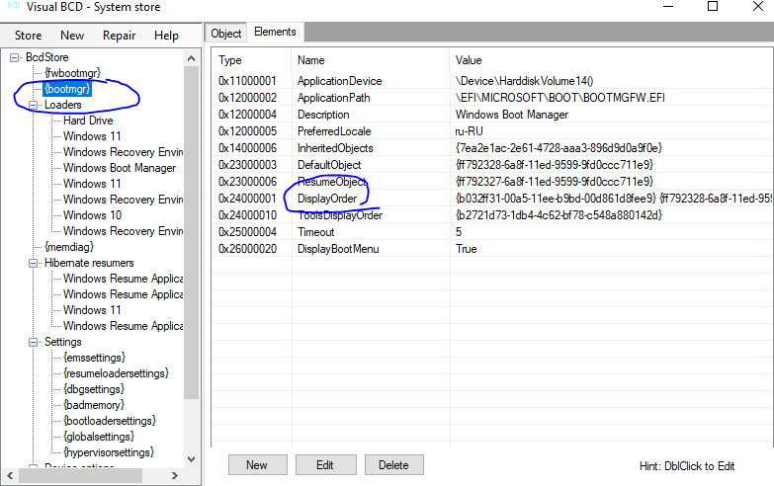Screen dimensions: 774x486
Task: Select {dbgsettings} entry
Action: tap(94, 389)
